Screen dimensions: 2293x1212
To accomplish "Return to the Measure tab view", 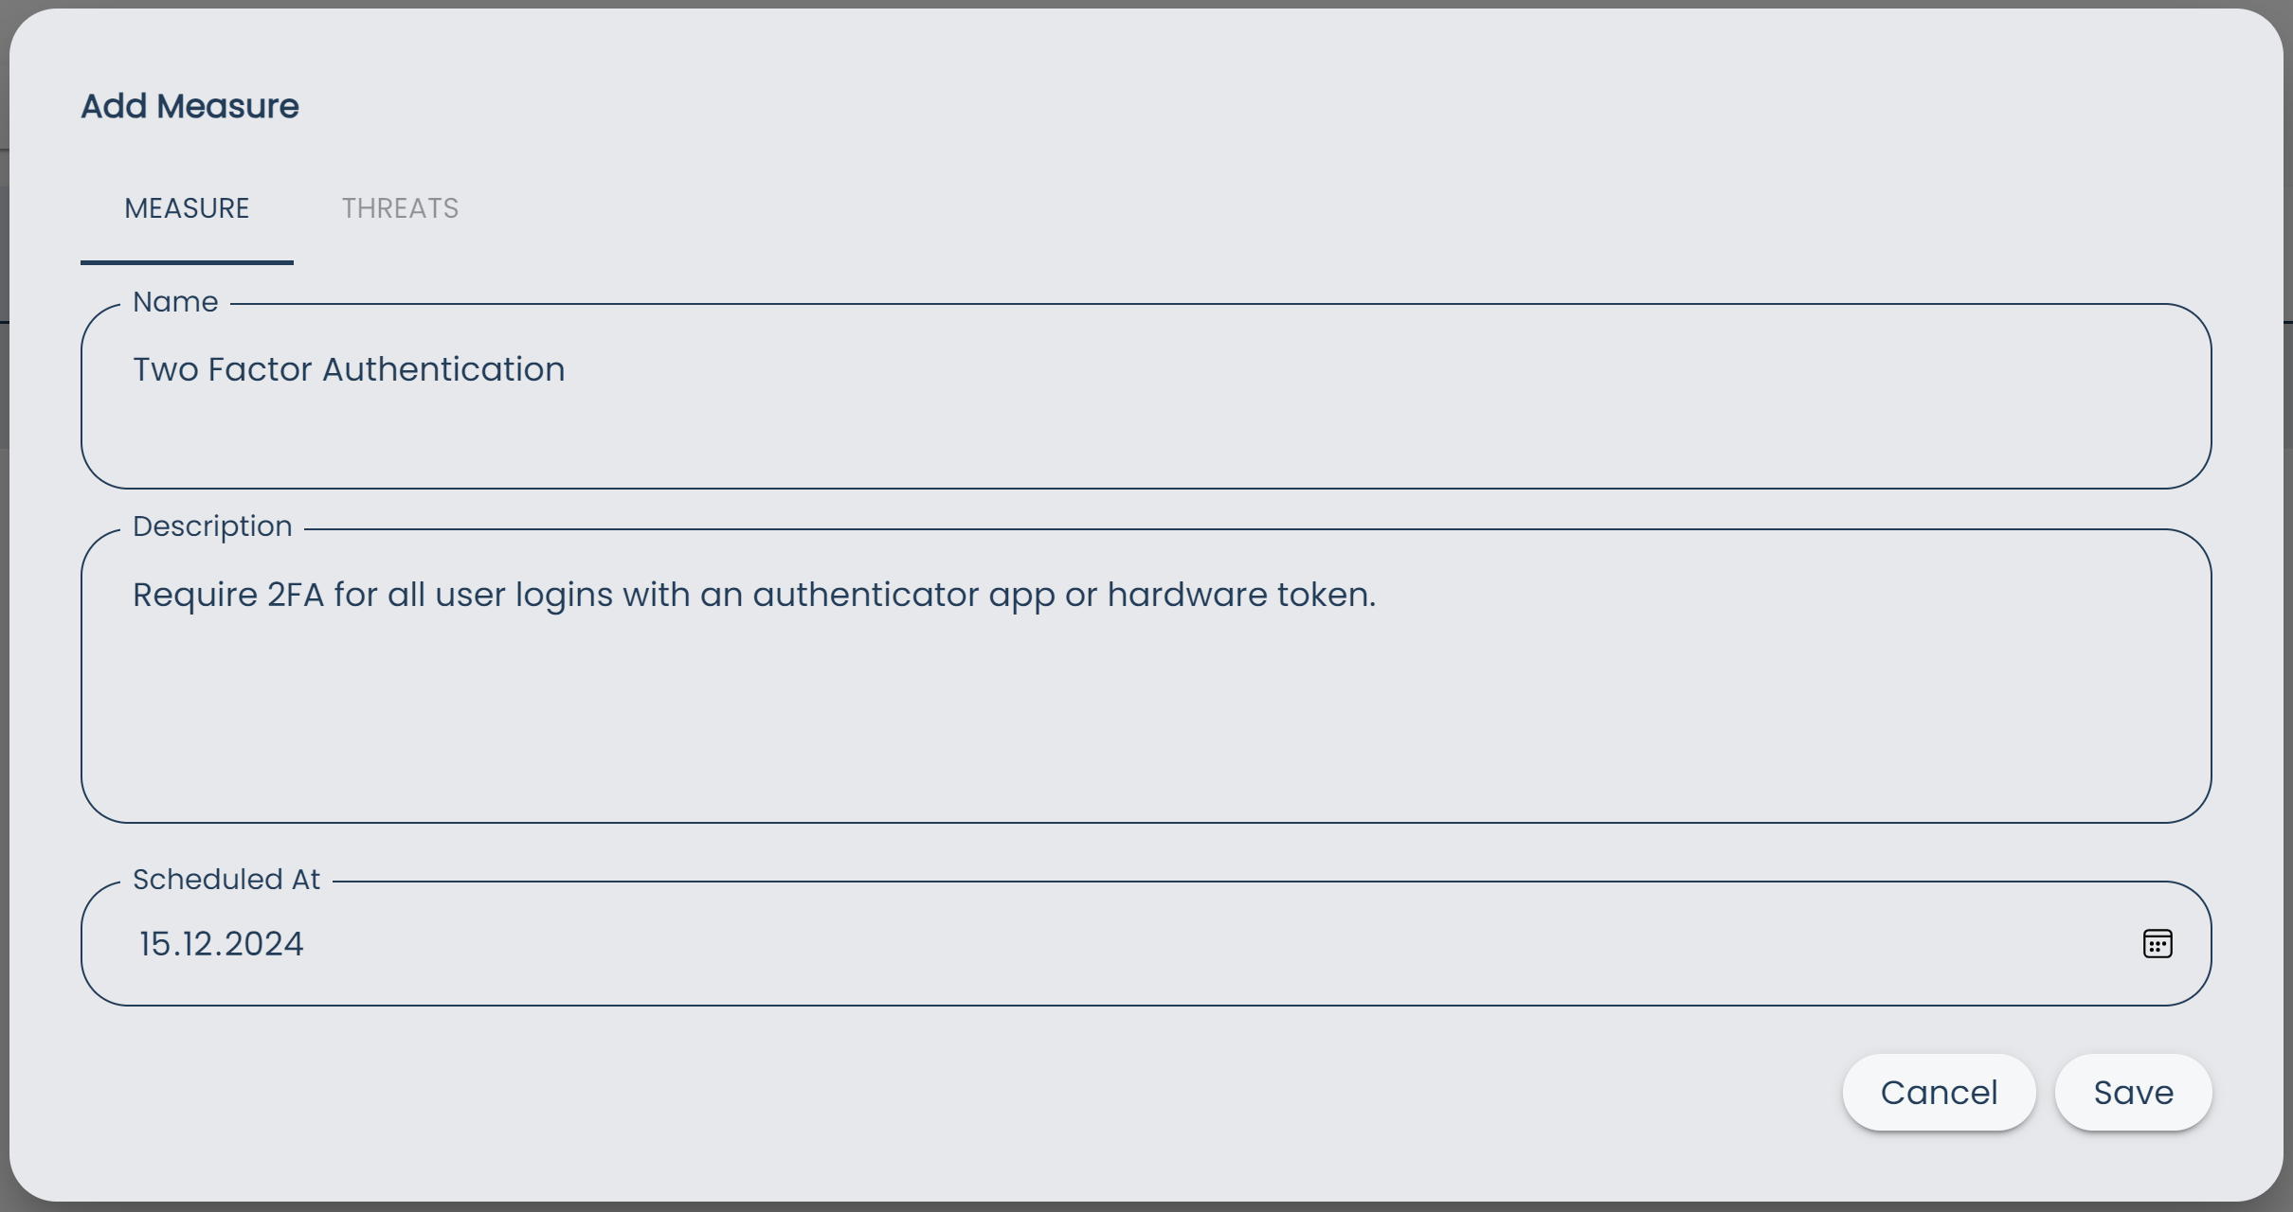I will 186,208.
